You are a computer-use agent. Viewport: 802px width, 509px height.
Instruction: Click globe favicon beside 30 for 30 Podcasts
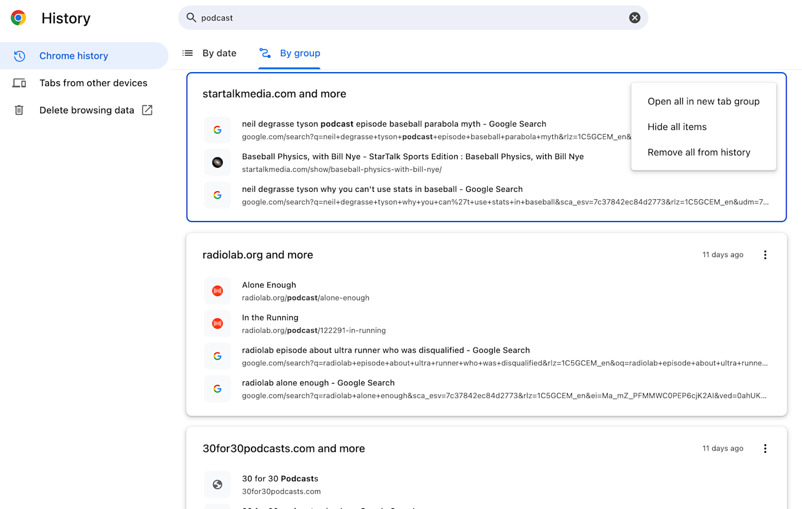point(218,484)
